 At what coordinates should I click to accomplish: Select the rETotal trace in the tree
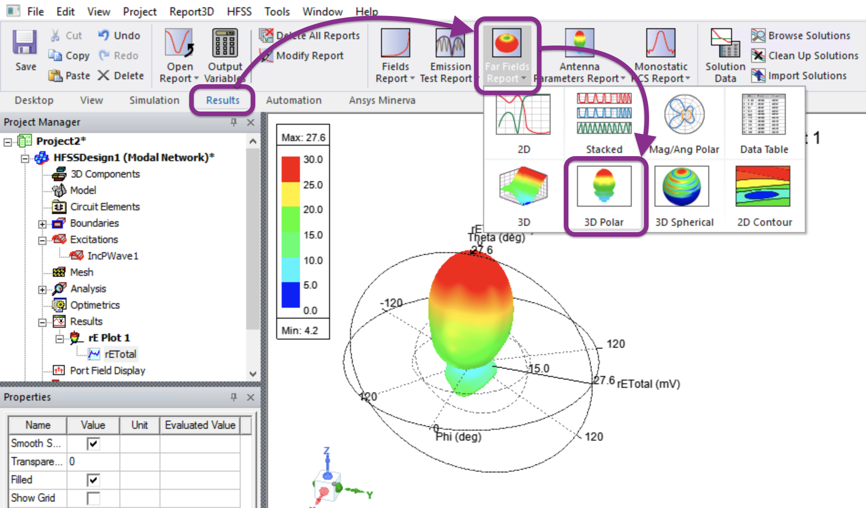120,354
